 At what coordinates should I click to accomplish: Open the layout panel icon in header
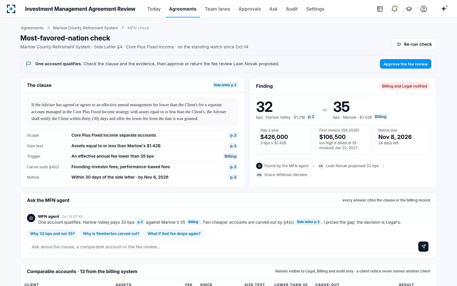click(380, 9)
